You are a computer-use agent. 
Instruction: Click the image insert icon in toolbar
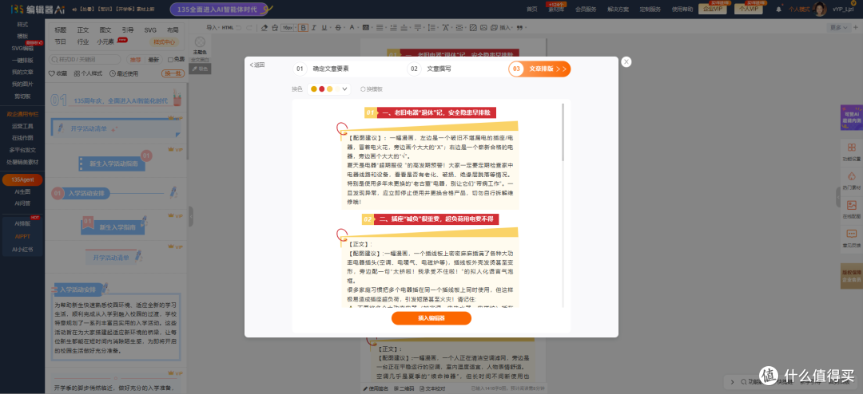tap(483, 27)
